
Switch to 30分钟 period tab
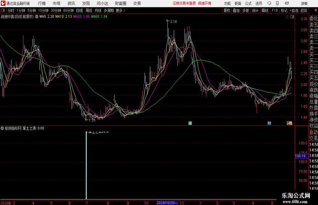pyautogui.click(x=56, y=10)
